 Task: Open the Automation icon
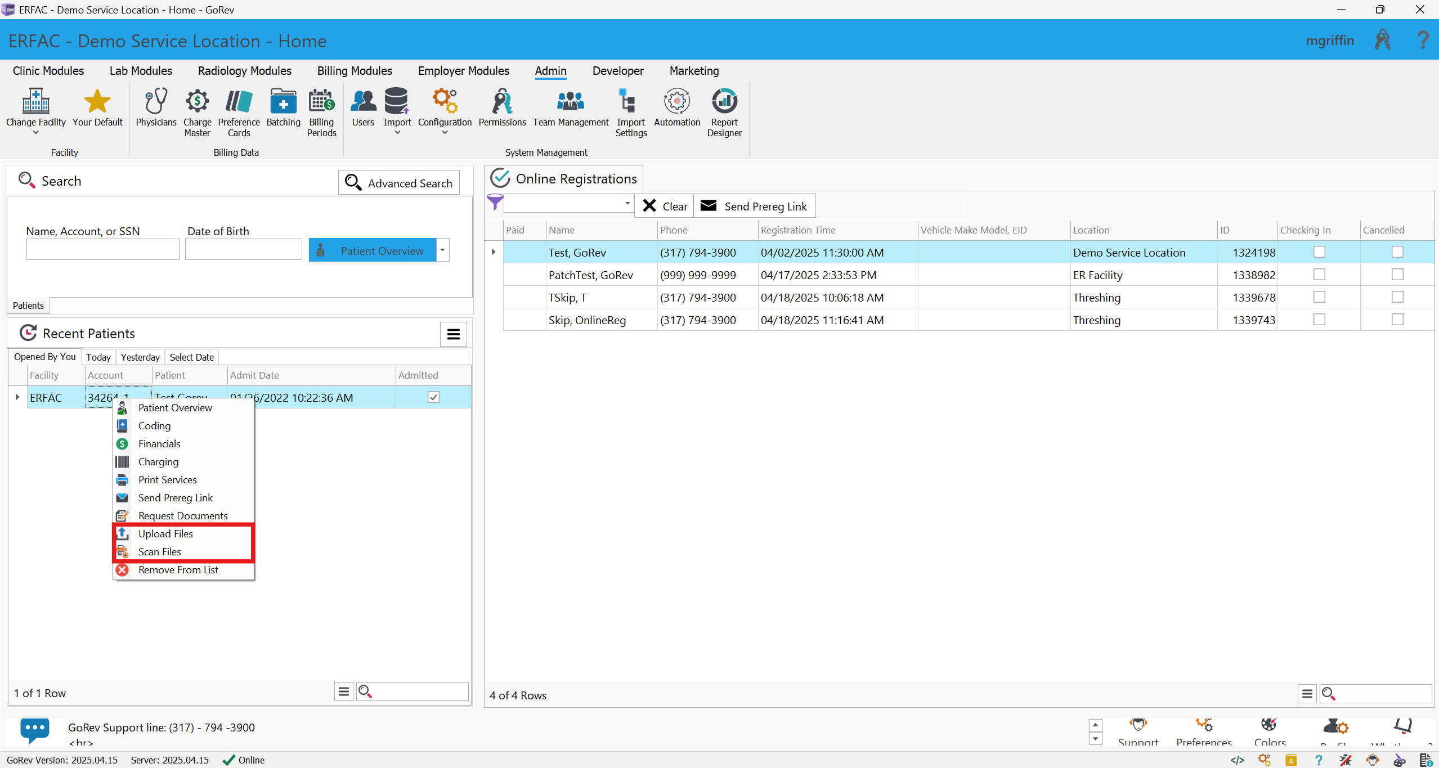pyautogui.click(x=677, y=107)
